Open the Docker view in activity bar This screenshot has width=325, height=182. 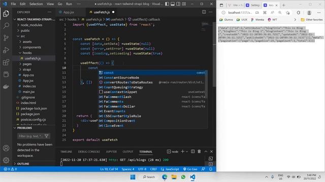[6, 86]
